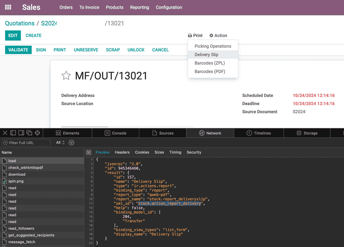
Task: Click the UNRESERVE button
Action: (x=86, y=50)
